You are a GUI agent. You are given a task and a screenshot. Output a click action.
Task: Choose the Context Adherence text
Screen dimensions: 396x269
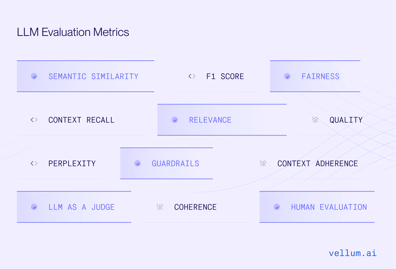318,164
